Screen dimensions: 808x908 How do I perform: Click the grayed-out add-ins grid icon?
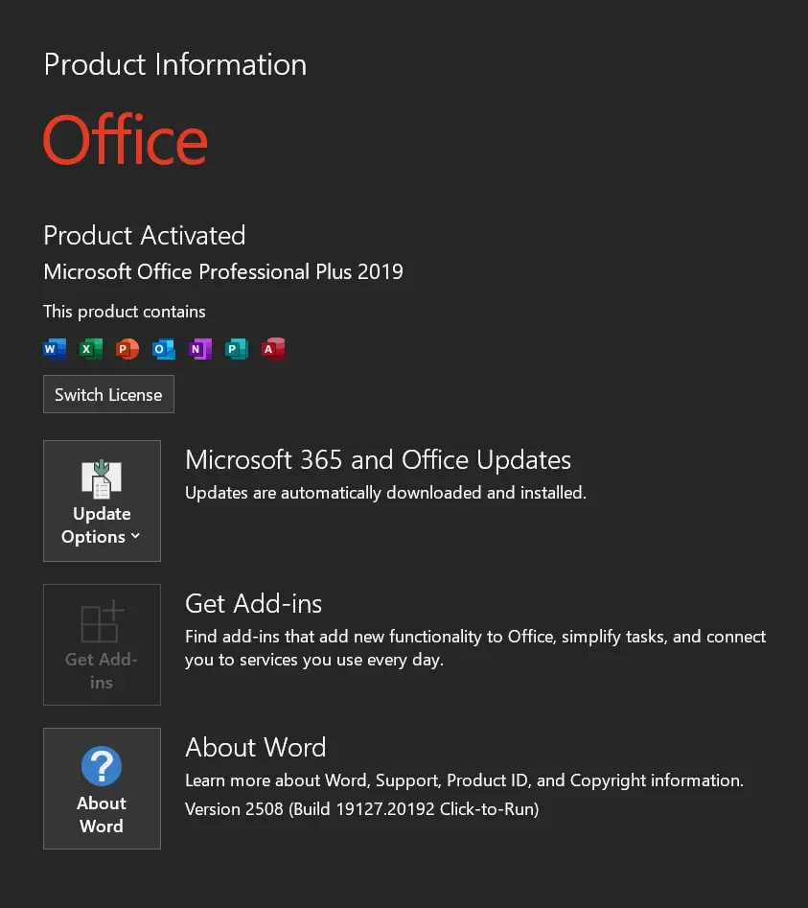(x=103, y=621)
